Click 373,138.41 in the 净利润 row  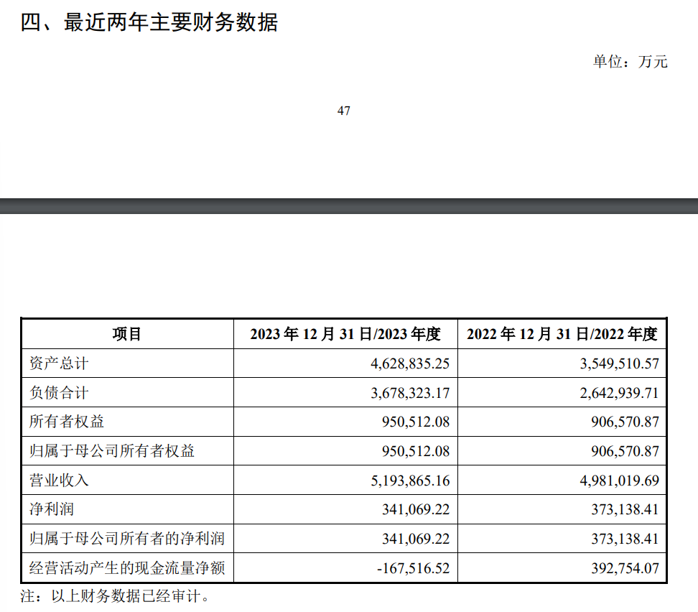[625, 509]
